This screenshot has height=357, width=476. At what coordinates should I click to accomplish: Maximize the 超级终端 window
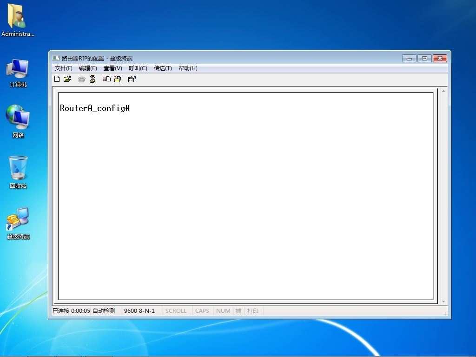click(424, 58)
